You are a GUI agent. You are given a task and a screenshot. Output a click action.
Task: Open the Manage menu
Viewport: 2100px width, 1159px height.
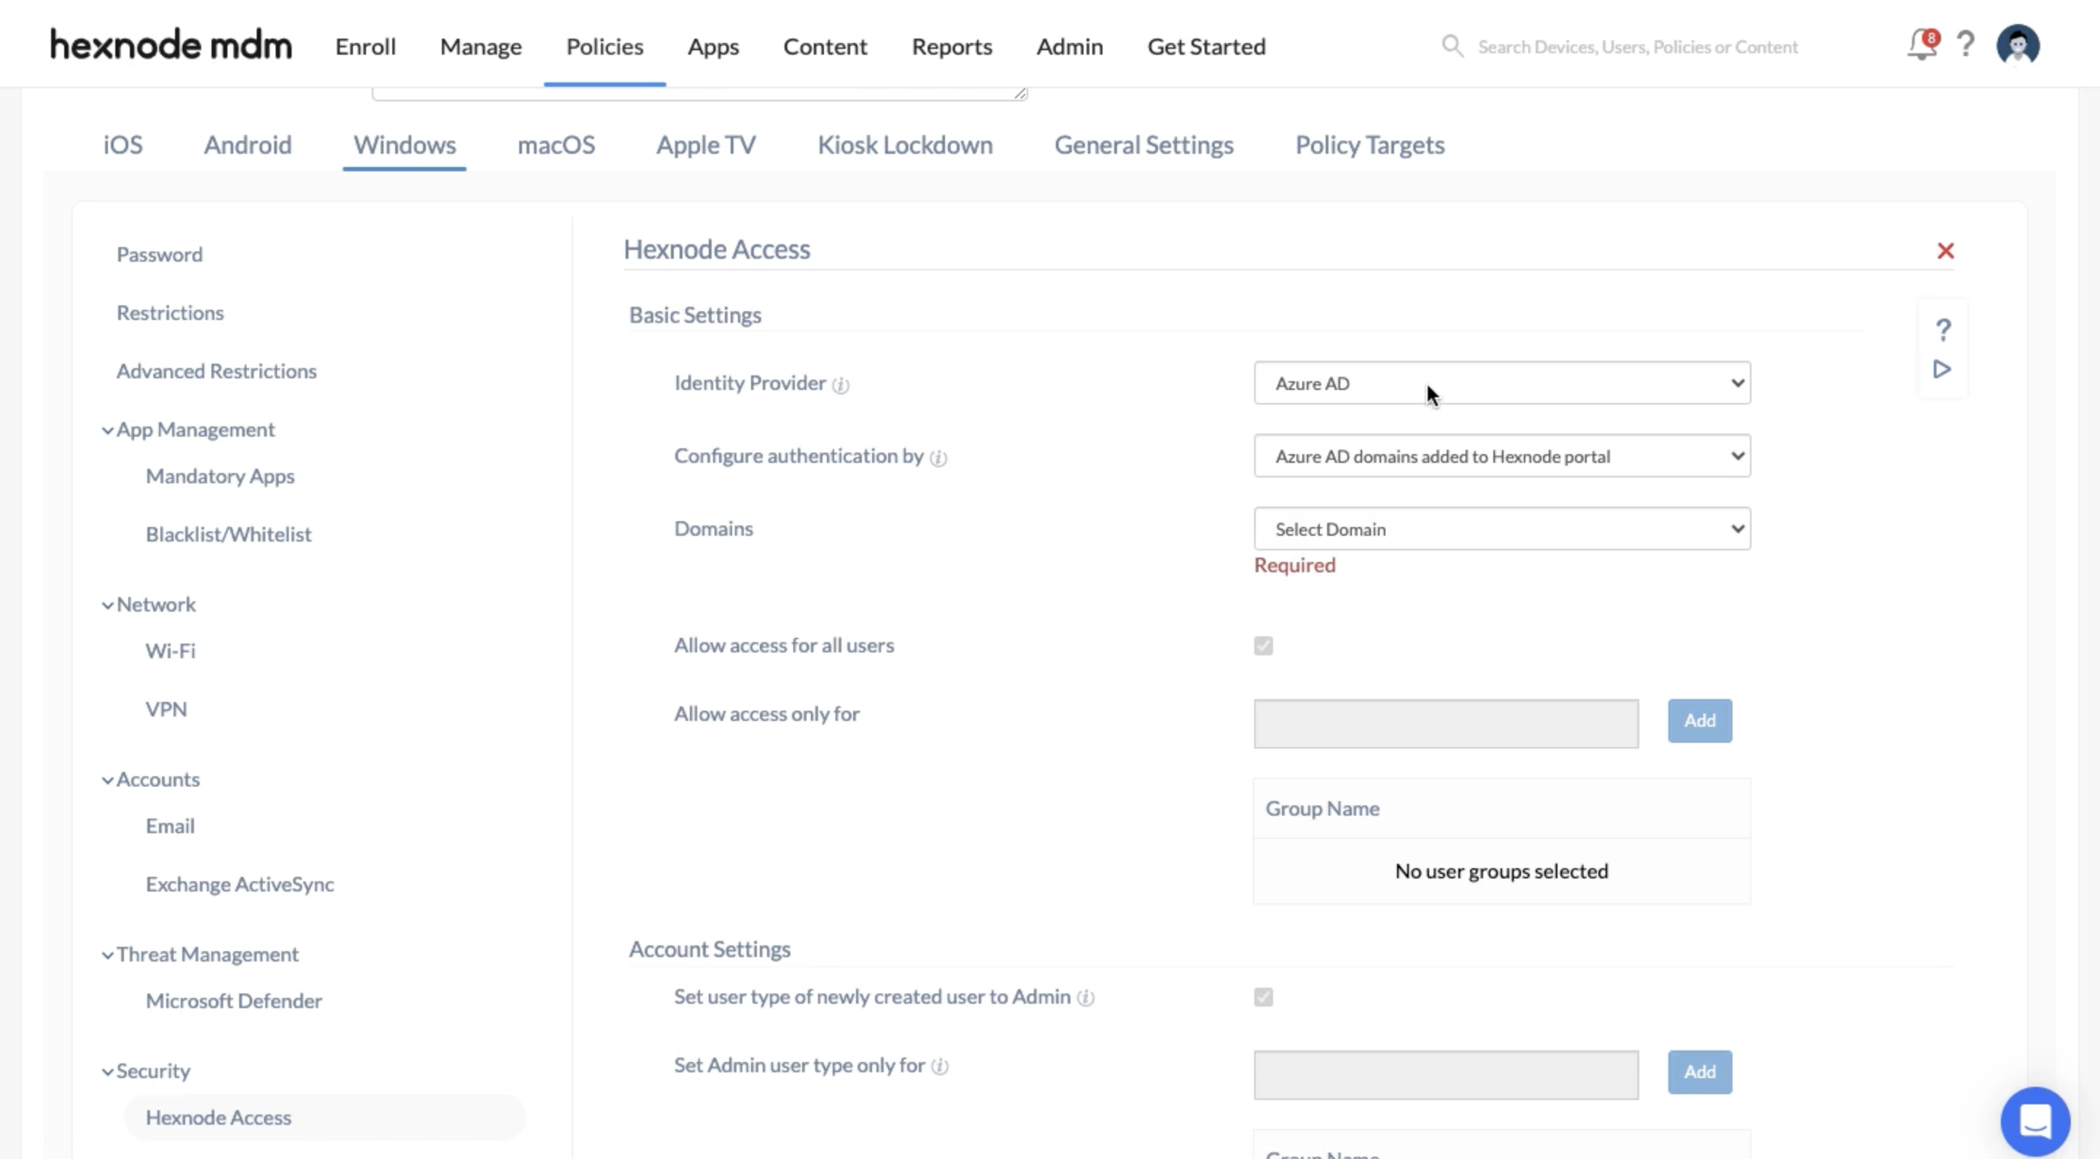(x=481, y=47)
